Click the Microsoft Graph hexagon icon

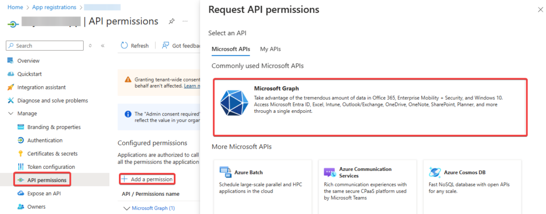point(234,103)
